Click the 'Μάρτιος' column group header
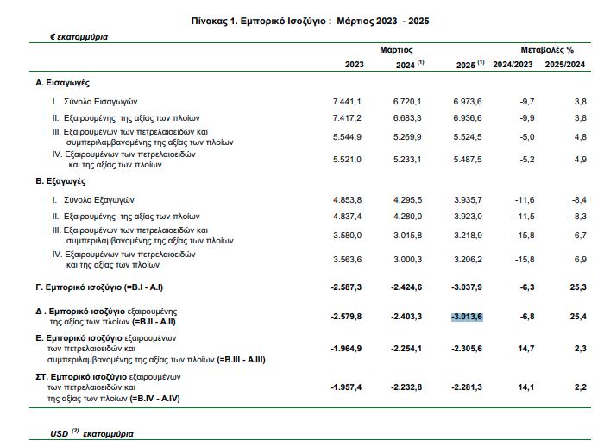The width and height of the screenshot is (604, 441). [396, 50]
